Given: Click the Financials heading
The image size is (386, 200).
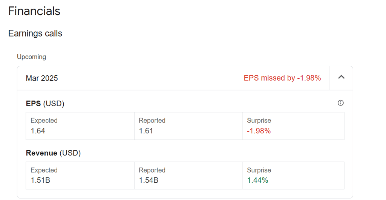Looking at the screenshot, I should (34, 11).
